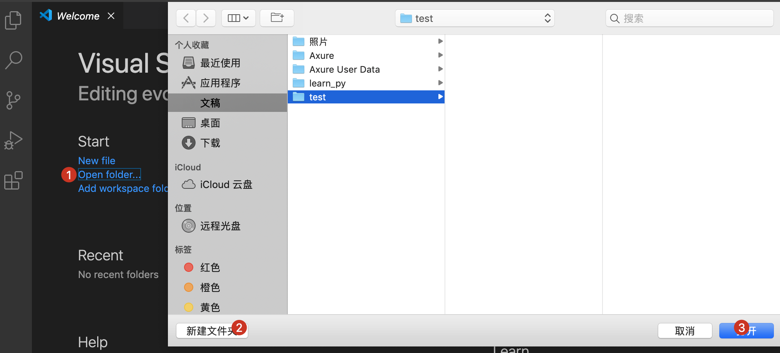Select the Welcome tab

coord(78,16)
